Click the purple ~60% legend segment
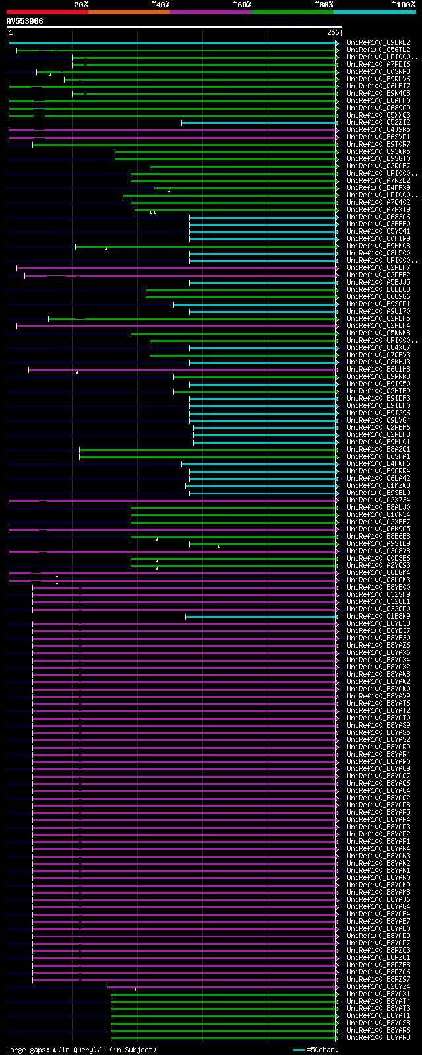Image resolution: width=422 pixels, height=1055 pixels. [210, 11]
